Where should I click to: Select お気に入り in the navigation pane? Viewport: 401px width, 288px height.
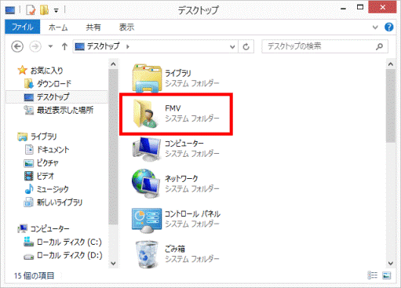pyautogui.click(x=40, y=71)
